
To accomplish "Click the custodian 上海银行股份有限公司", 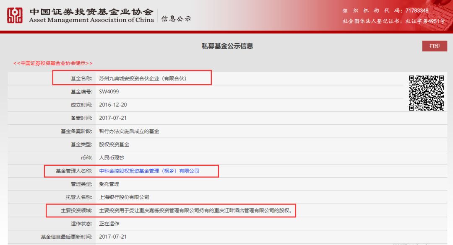I will pyautogui.click(x=124, y=197).
